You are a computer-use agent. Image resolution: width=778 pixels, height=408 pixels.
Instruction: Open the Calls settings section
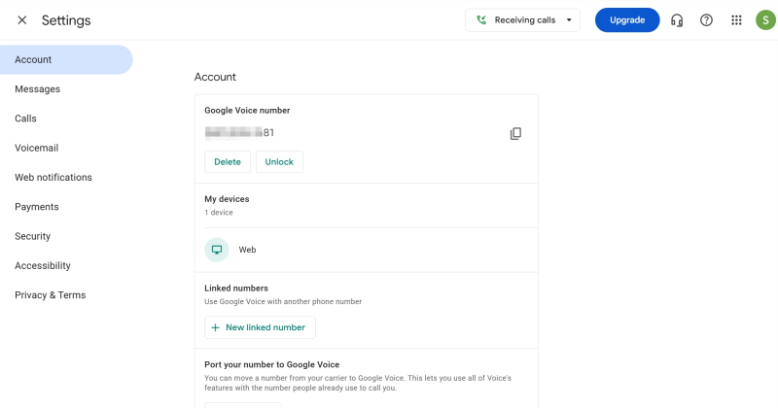click(x=26, y=119)
